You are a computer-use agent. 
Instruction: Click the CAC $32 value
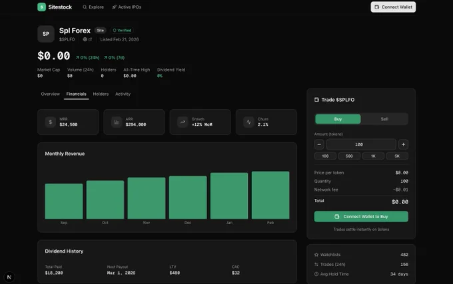pos(236,273)
